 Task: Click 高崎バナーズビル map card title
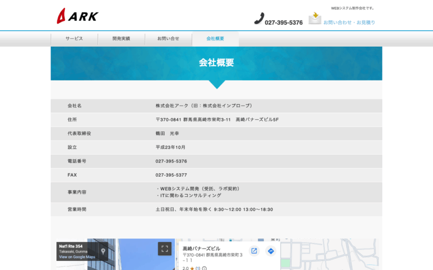coord(201,249)
